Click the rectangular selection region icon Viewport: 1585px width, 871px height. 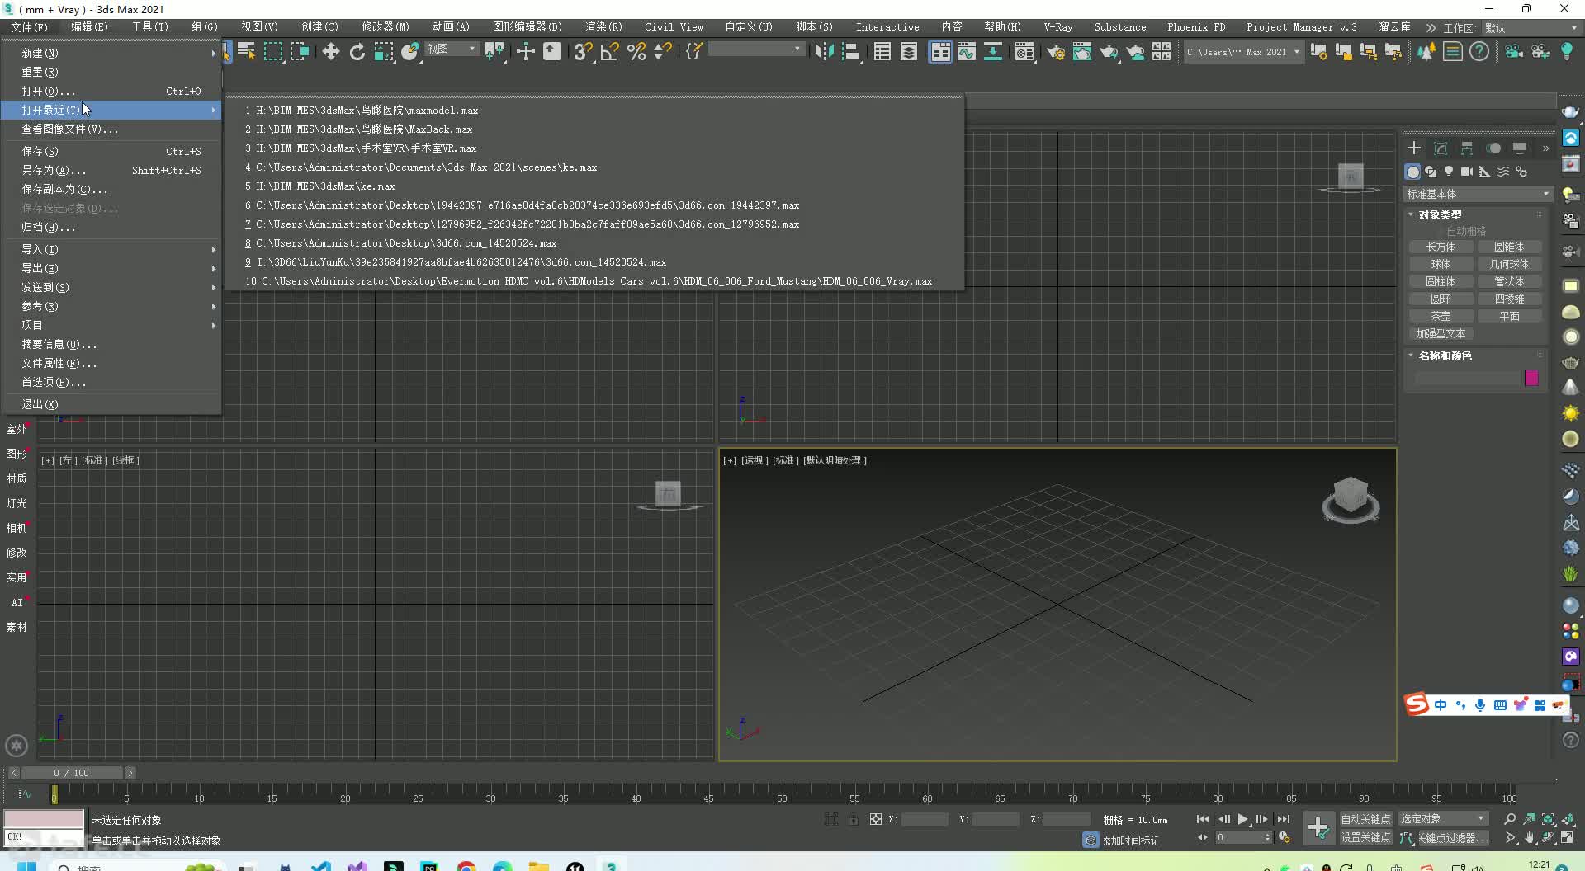(272, 52)
